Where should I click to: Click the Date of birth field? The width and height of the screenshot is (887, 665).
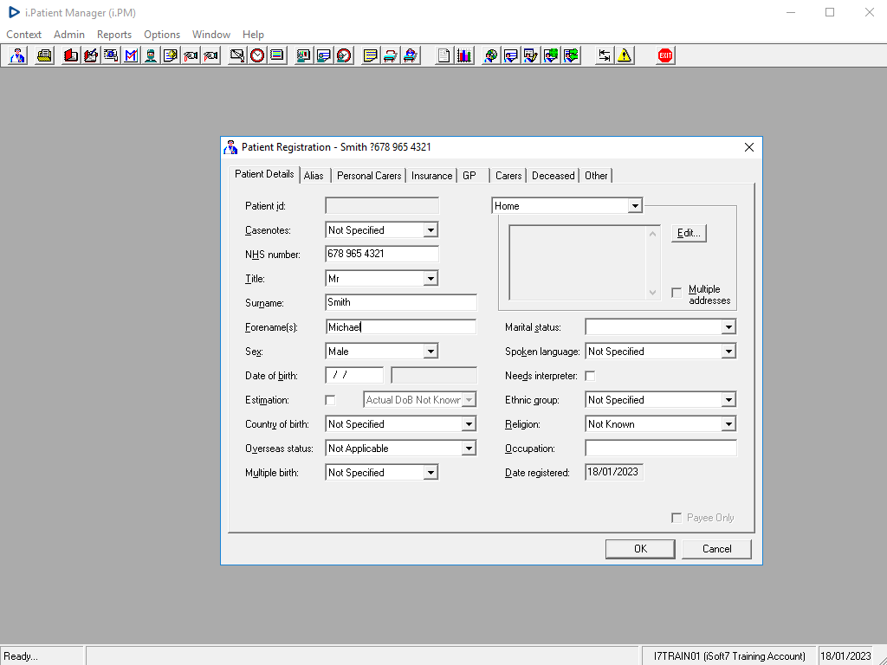(354, 376)
